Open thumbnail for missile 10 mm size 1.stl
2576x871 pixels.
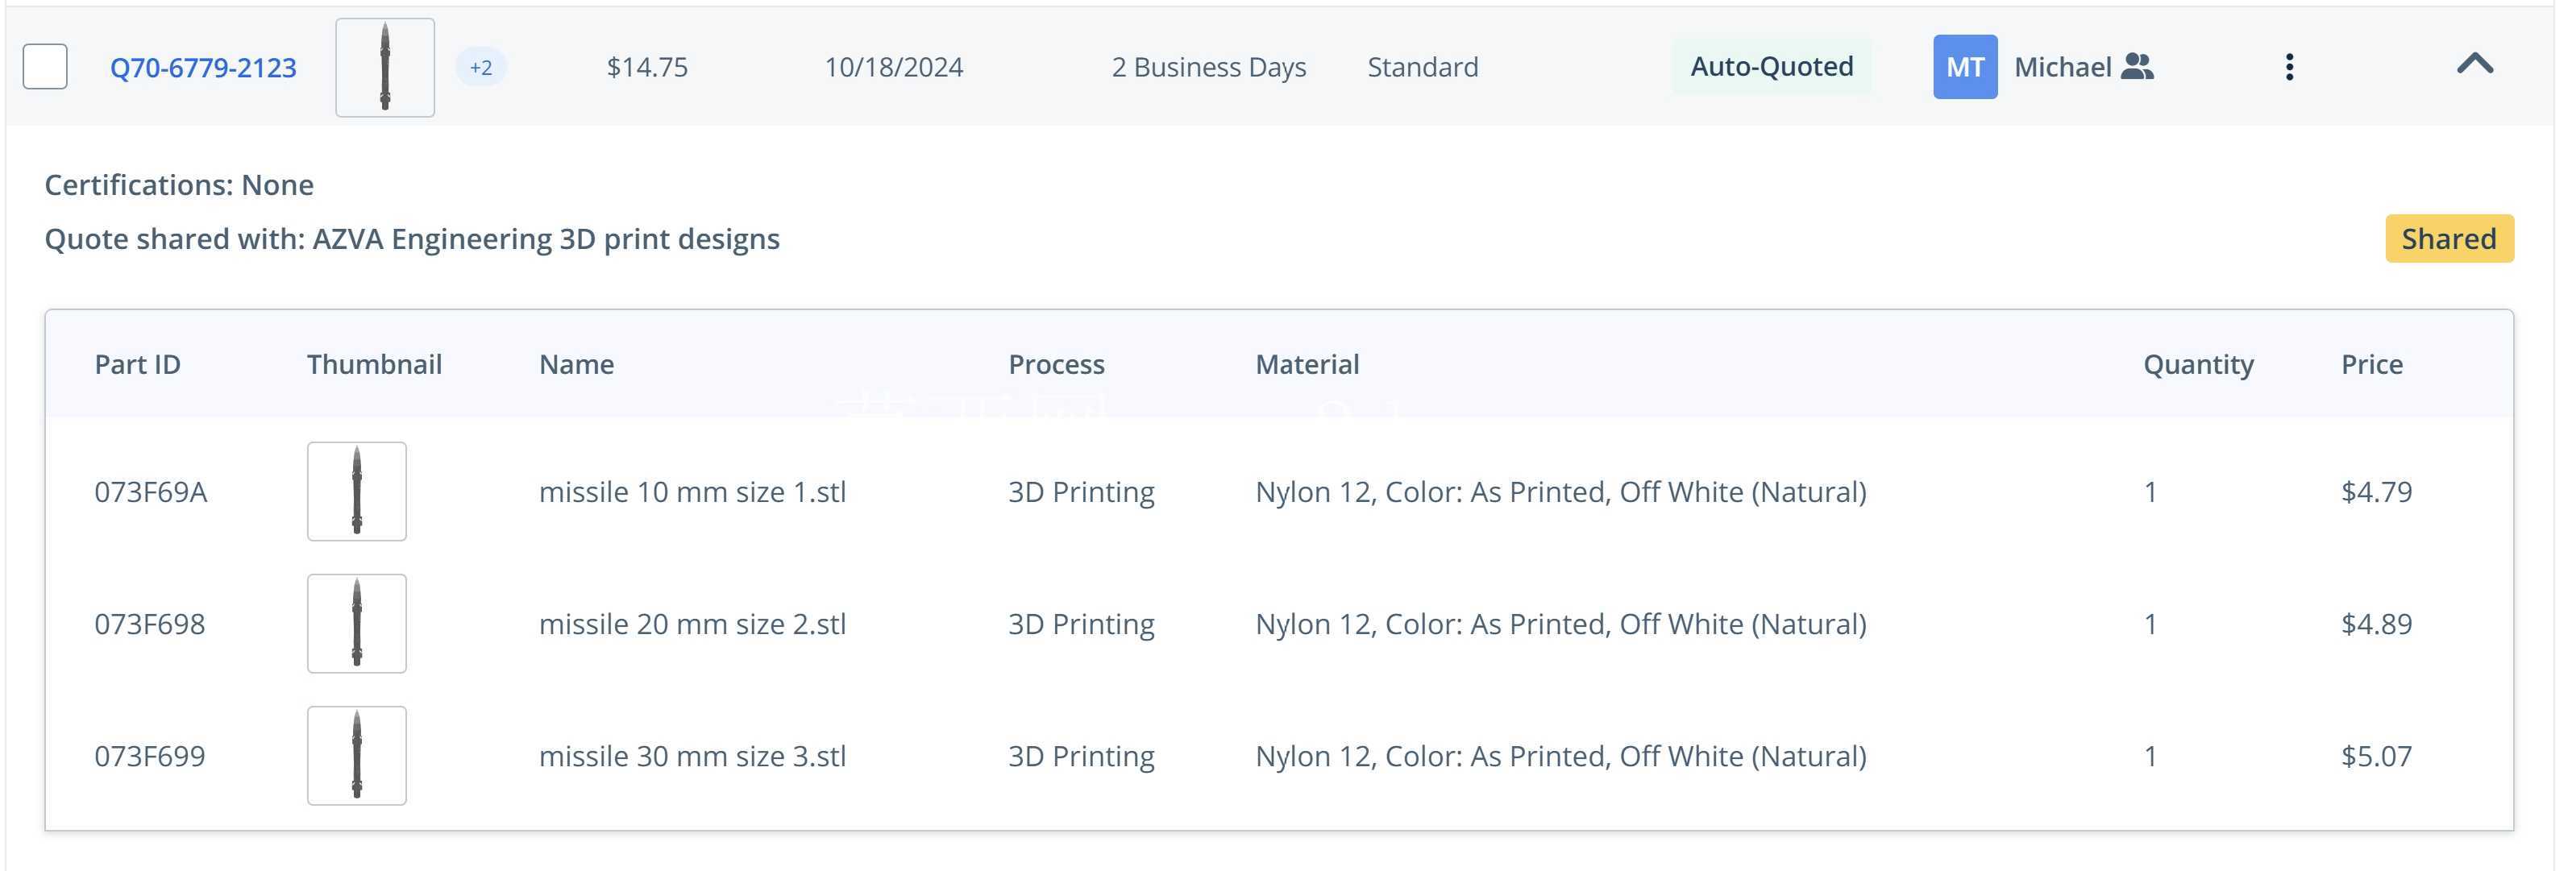[x=357, y=492]
